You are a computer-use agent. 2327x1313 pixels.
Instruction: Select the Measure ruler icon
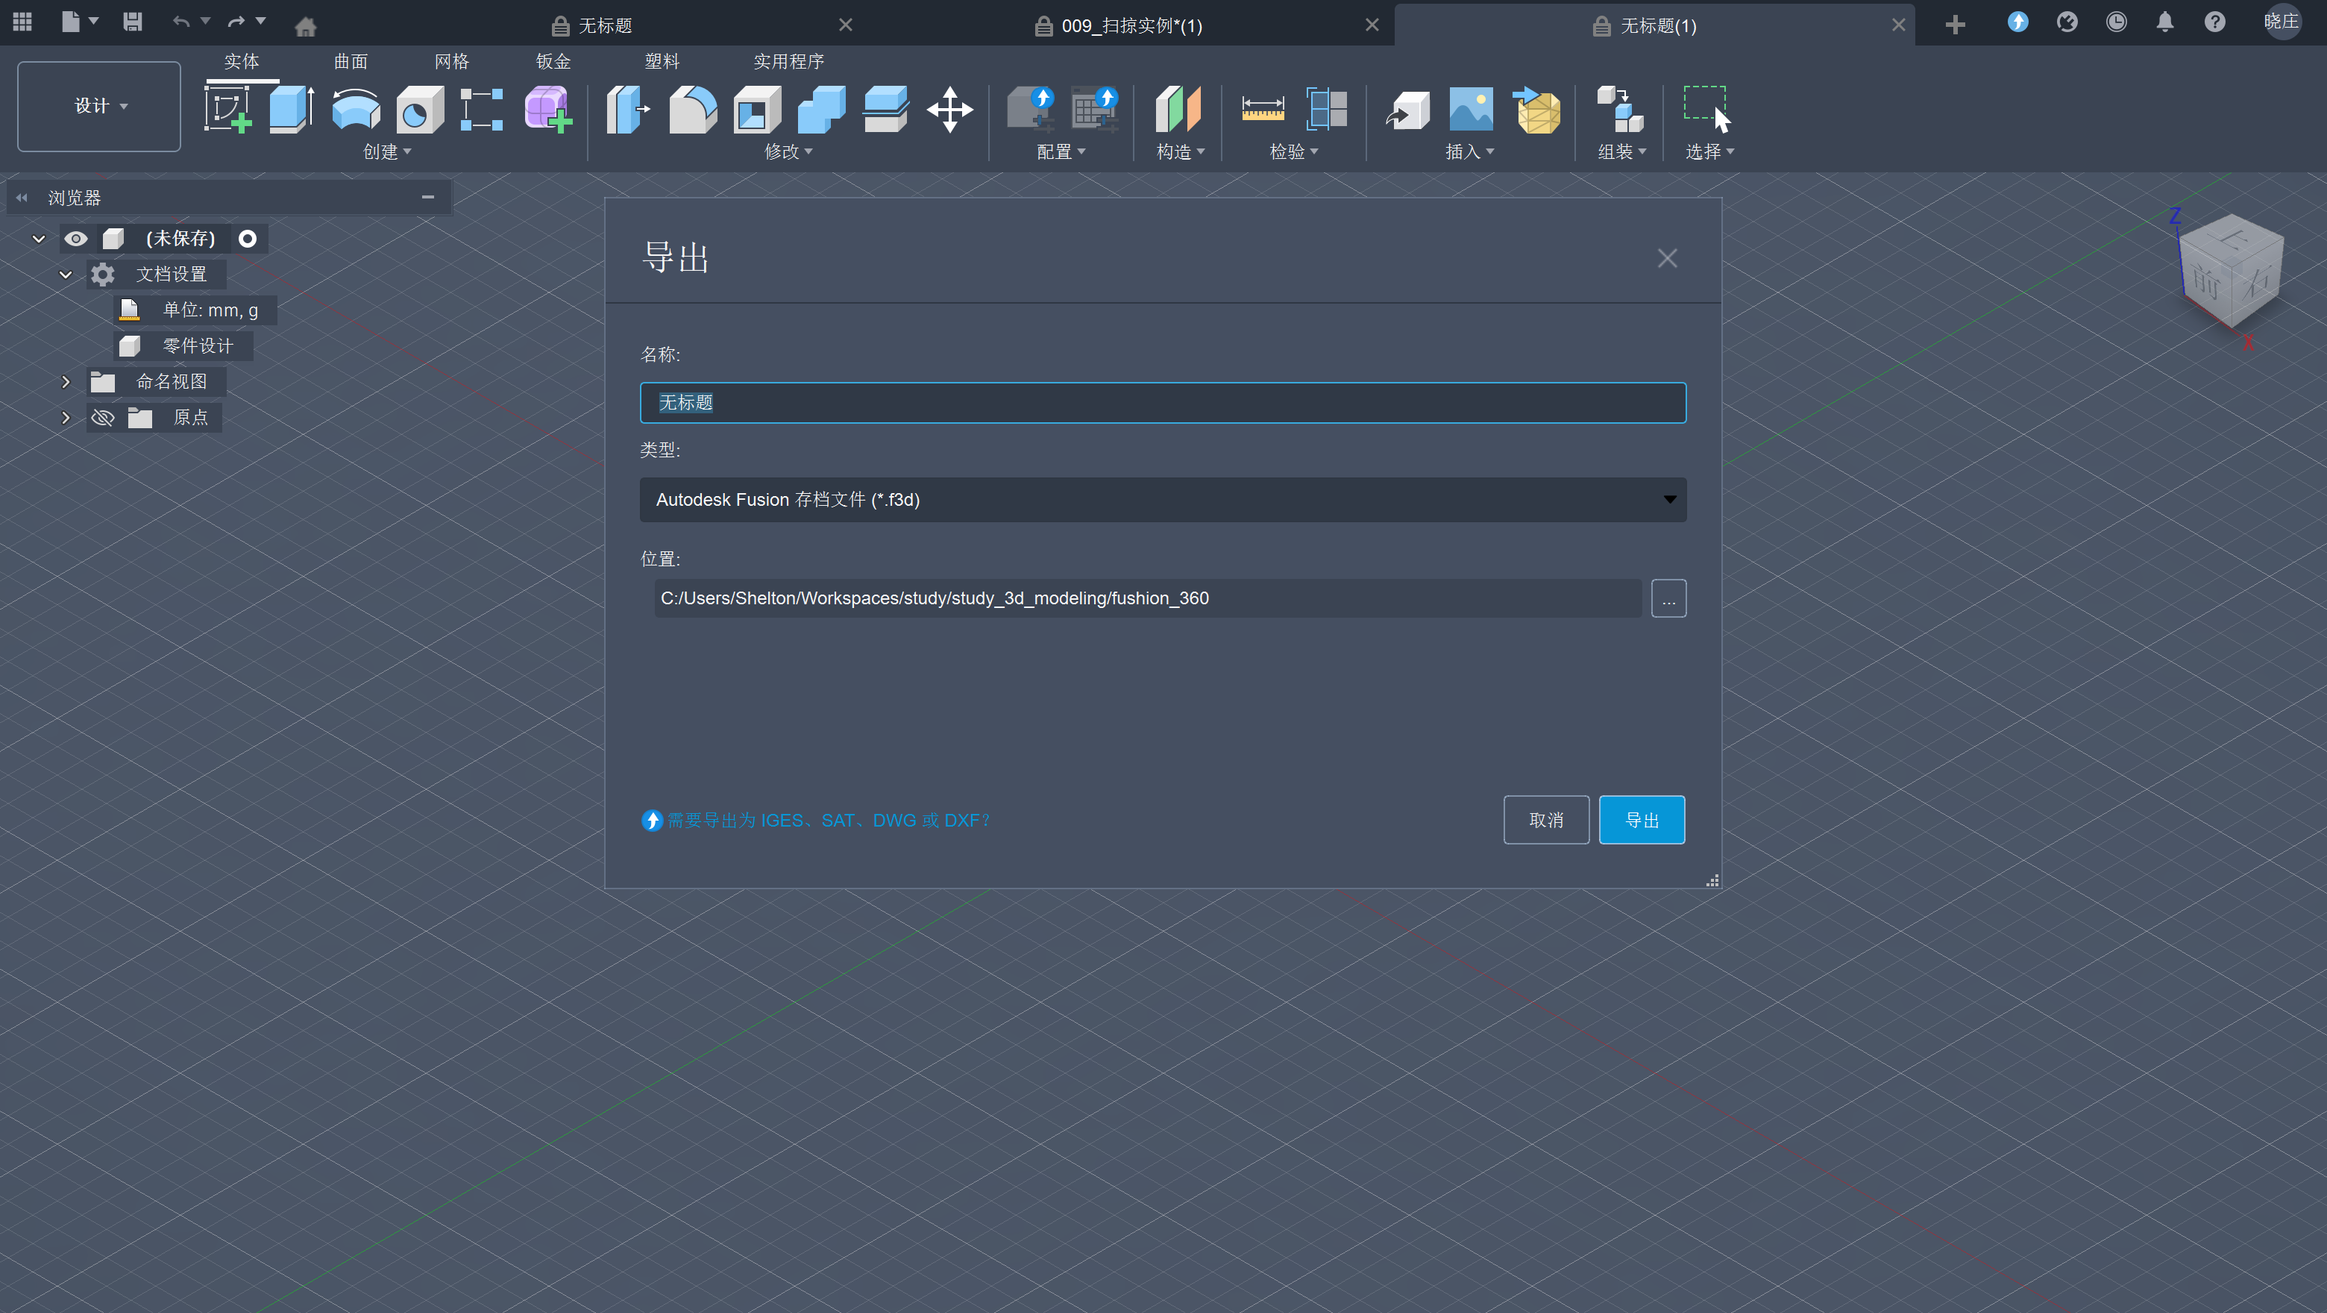pos(1263,110)
